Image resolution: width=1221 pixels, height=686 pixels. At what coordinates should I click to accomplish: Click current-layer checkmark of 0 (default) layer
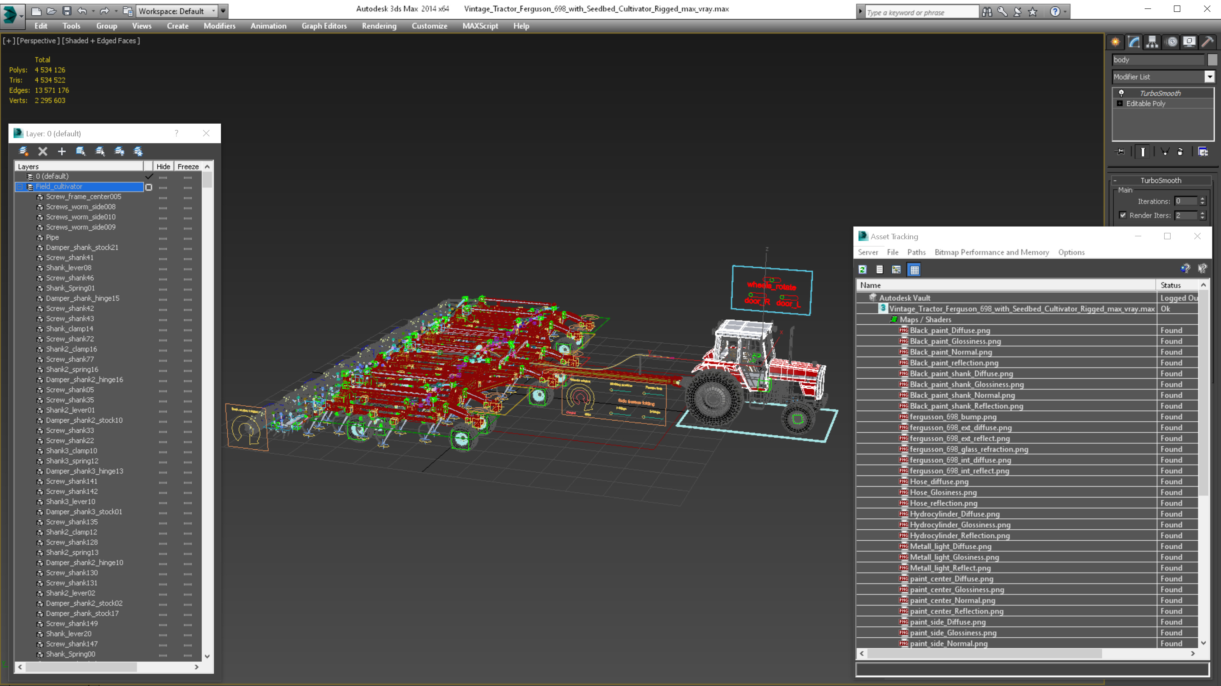[149, 176]
